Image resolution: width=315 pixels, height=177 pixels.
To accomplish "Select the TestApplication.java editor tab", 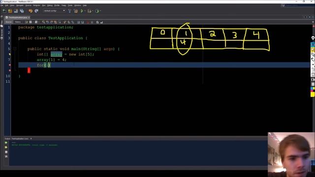I will 17,18.
